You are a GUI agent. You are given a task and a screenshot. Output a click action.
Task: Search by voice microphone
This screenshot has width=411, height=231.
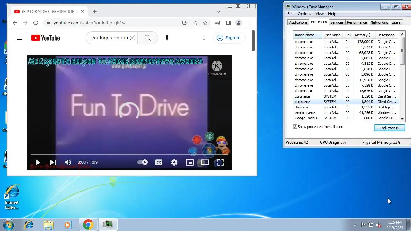[167, 38]
